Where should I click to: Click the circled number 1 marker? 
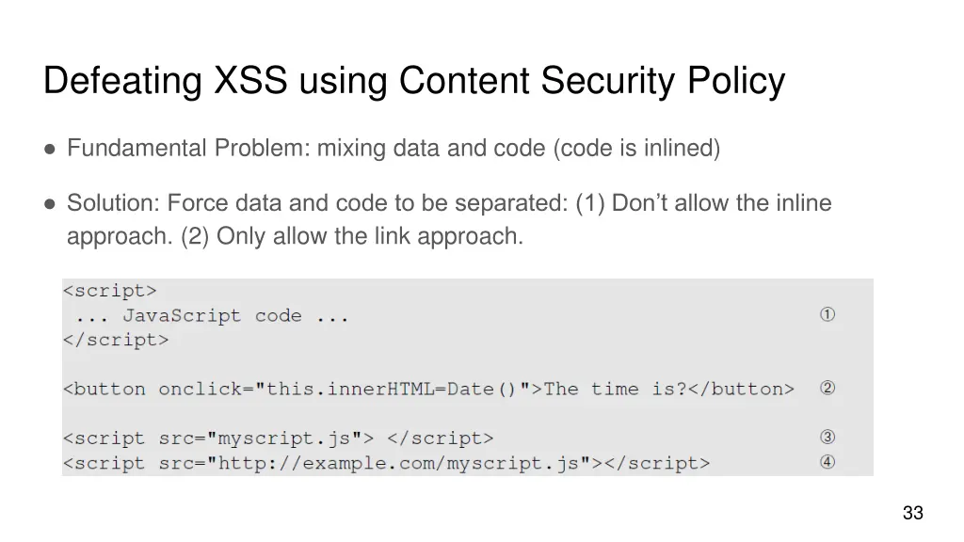pyautogui.click(x=827, y=315)
